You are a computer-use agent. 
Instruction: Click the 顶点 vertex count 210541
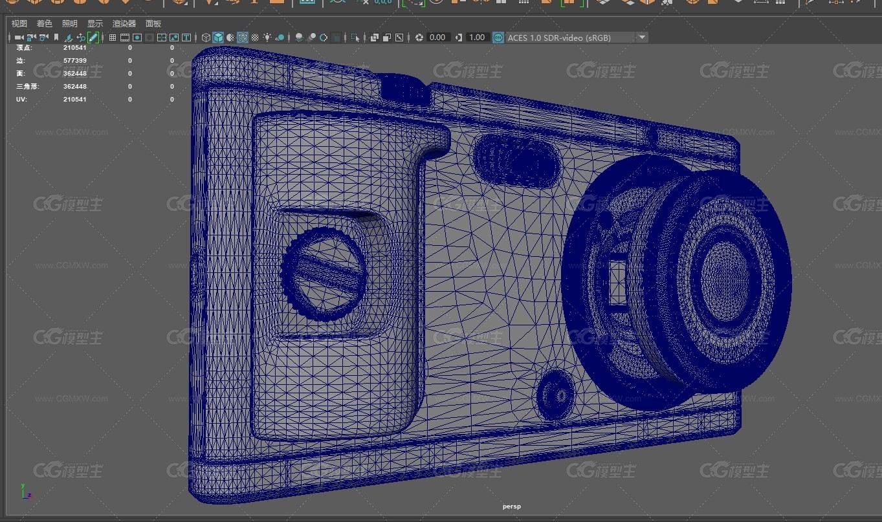pos(75,47)
